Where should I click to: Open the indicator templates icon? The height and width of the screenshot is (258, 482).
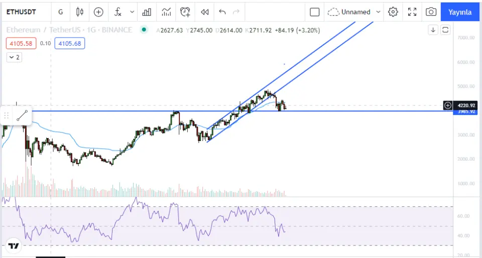pos(166,12)
